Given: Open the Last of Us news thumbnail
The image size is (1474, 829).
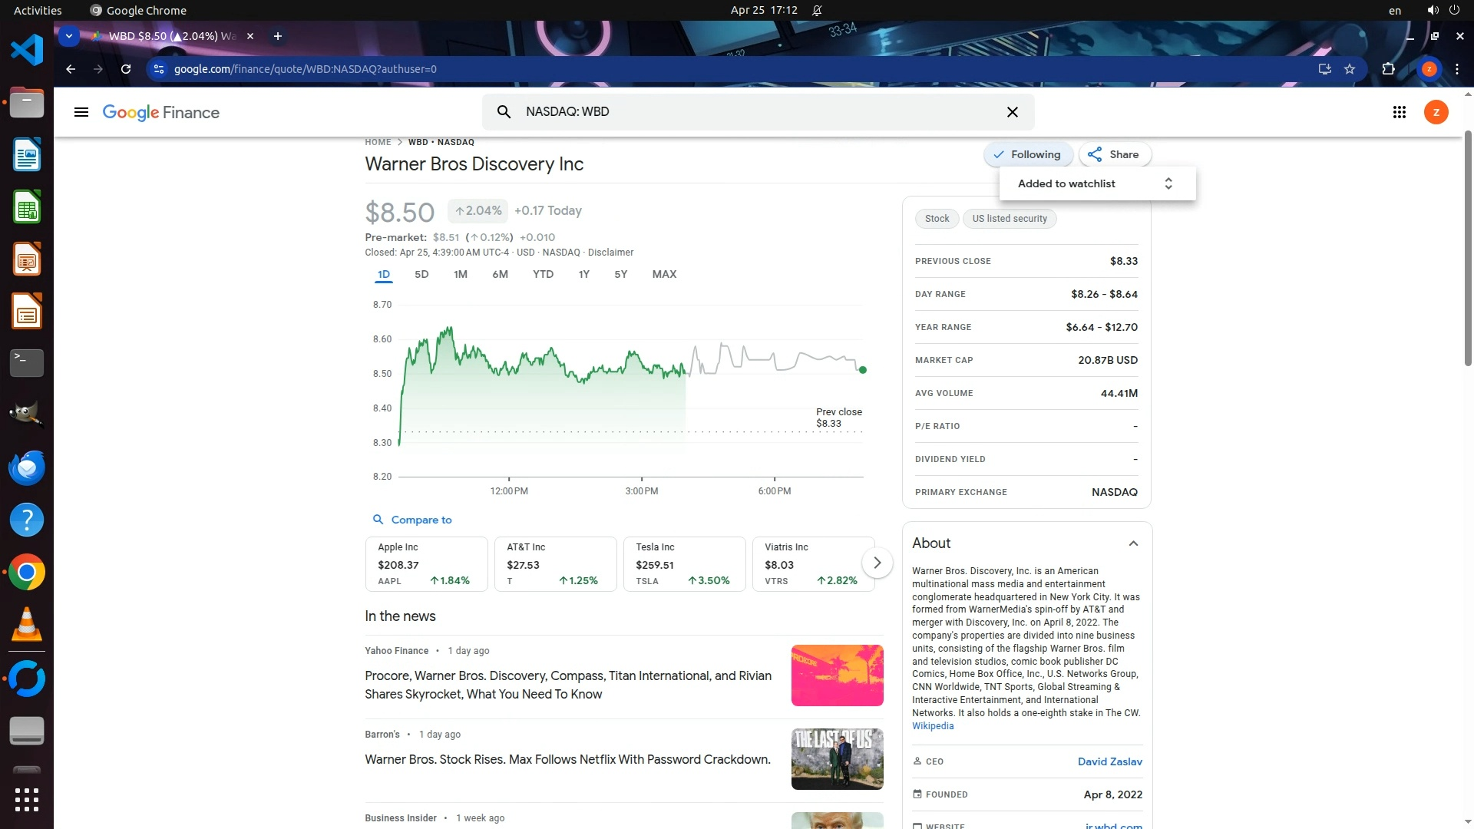Looking at the screenshot, I should tap(837, 758).
